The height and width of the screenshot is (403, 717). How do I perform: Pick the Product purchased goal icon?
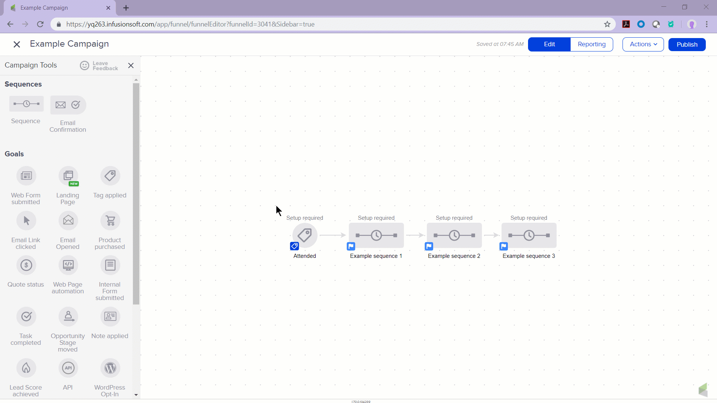[x=110, y=221]
